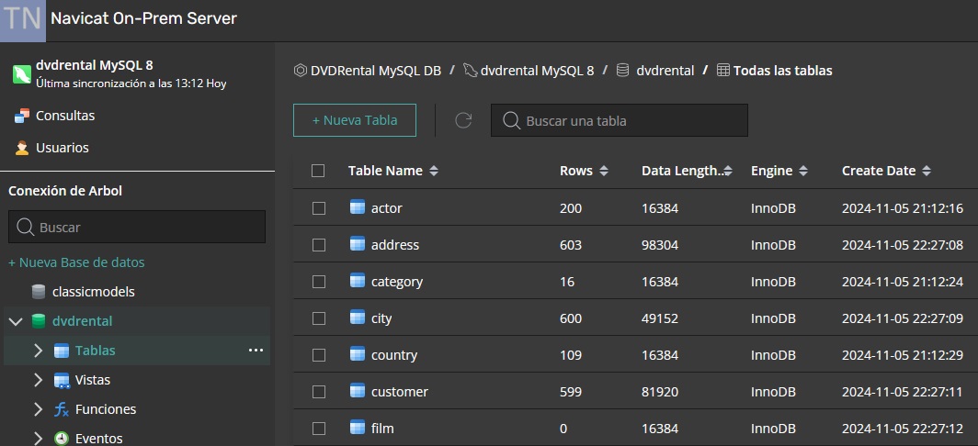The image size is (978, 446).
Task: Click the Consultas queries icon
Action: coord(22,116)
